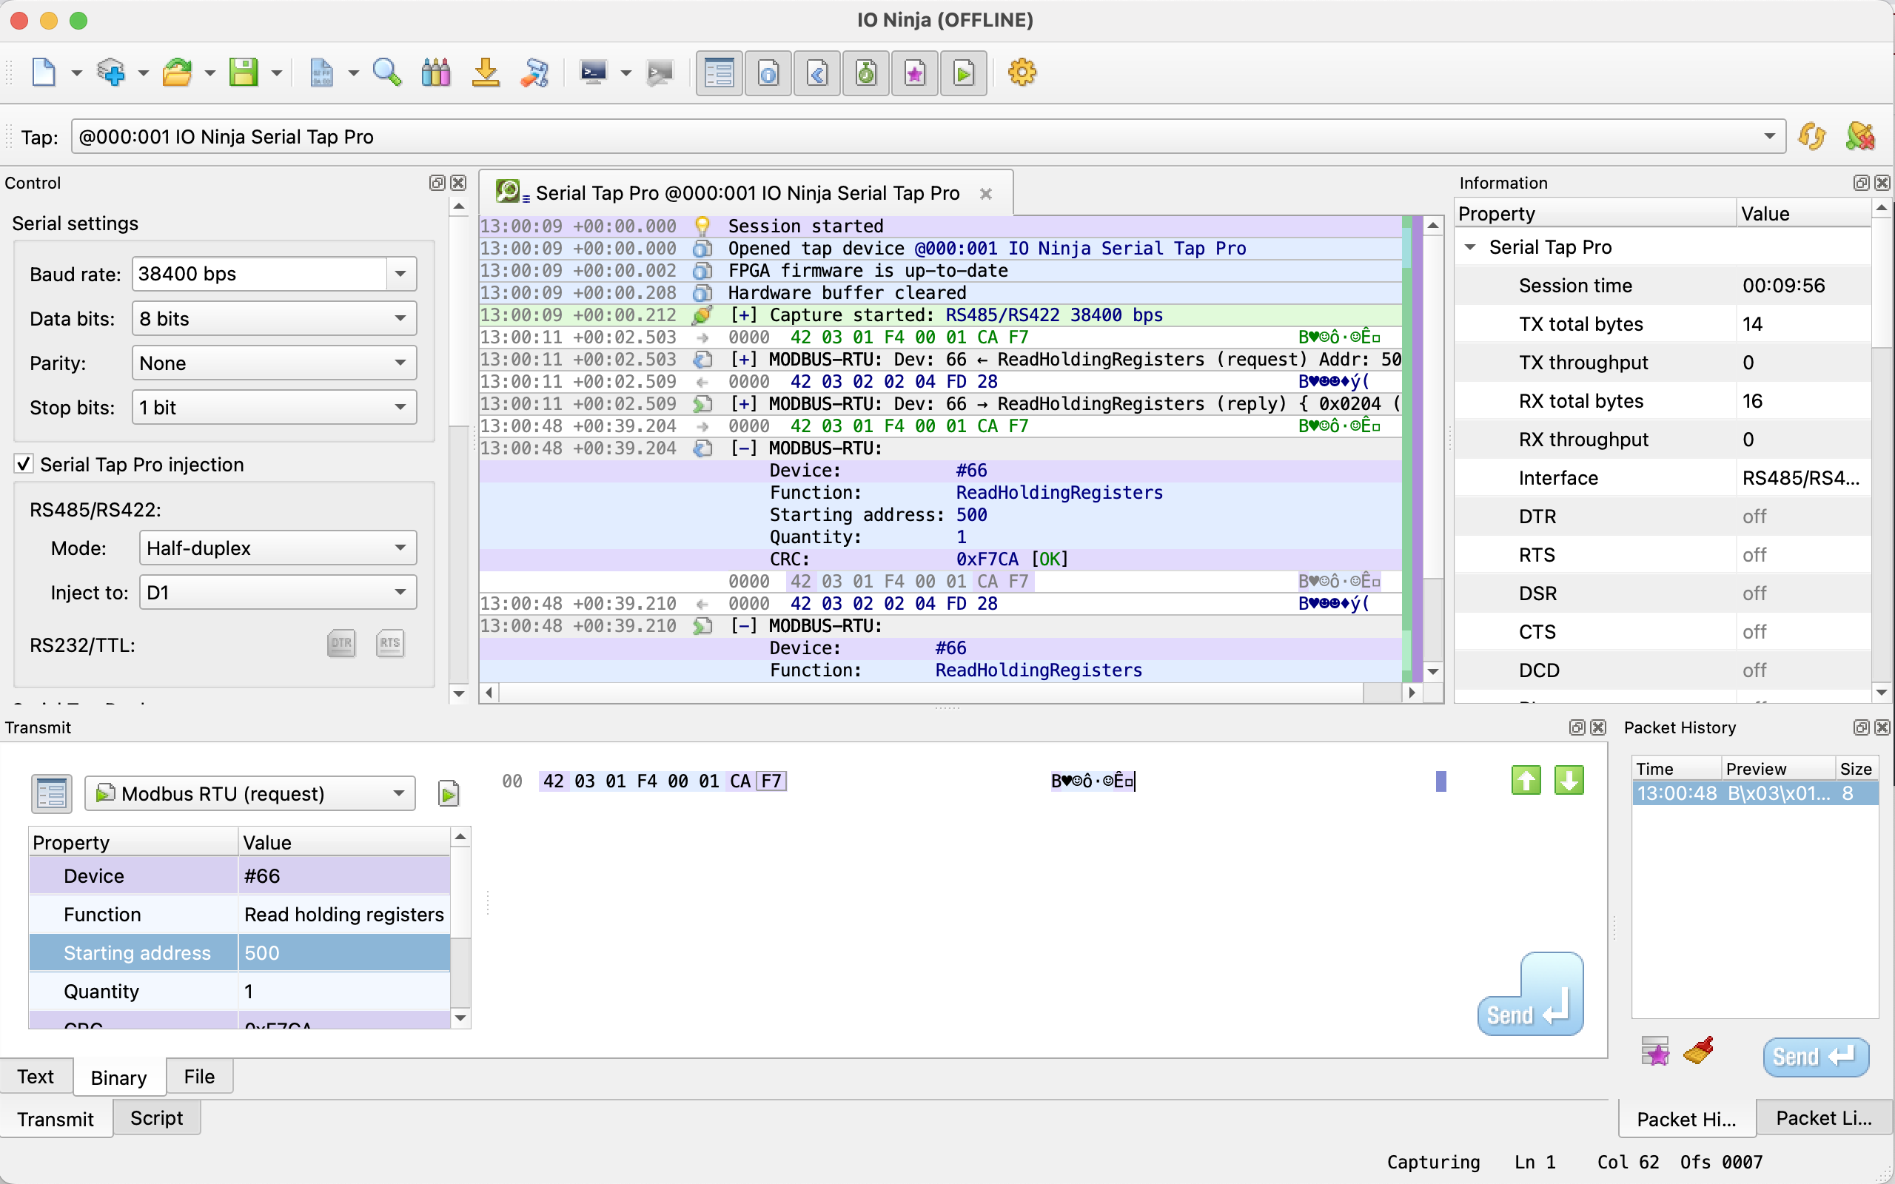1895x1184 pixels.
Task: Click the capture start/stop icon beside Tap
Action: tap(1860, 136)
